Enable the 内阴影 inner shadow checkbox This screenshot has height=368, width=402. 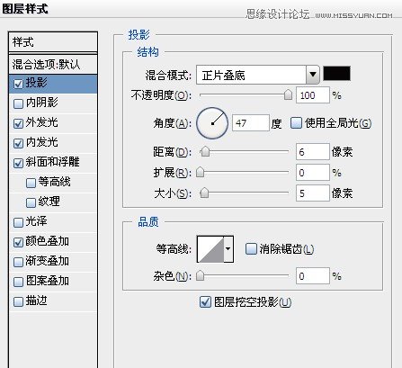[18, 103]
